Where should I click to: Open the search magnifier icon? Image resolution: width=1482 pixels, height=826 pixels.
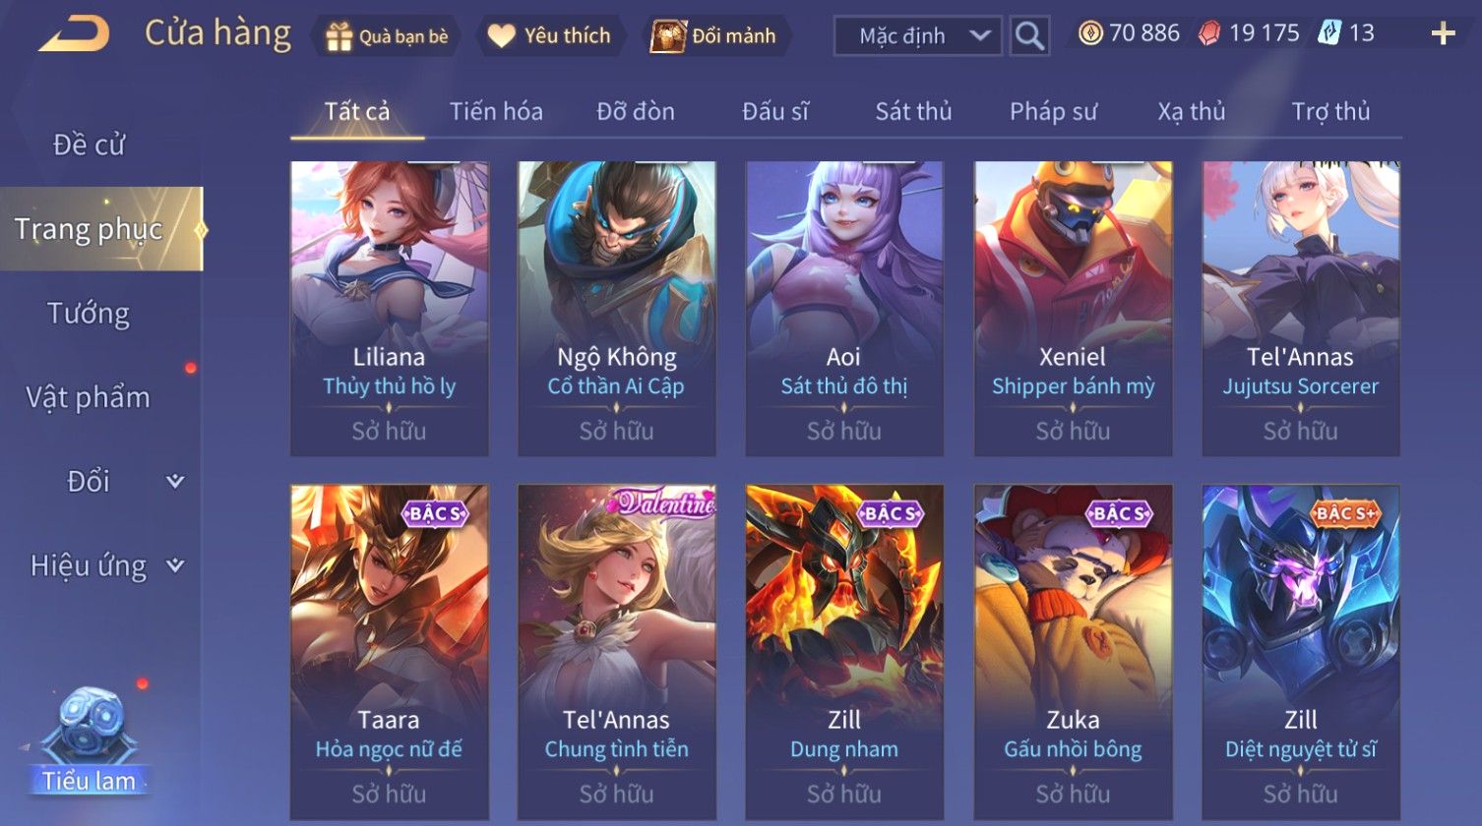[1029, 35]
